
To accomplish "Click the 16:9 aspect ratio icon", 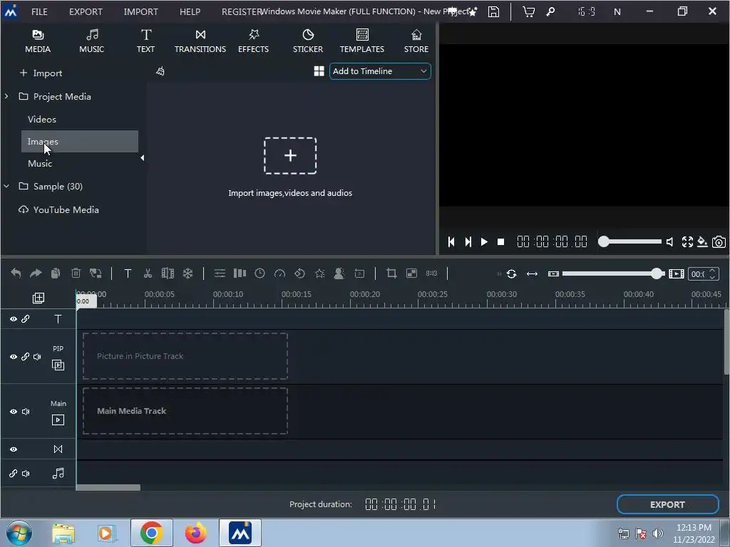I will click(586, 11).
